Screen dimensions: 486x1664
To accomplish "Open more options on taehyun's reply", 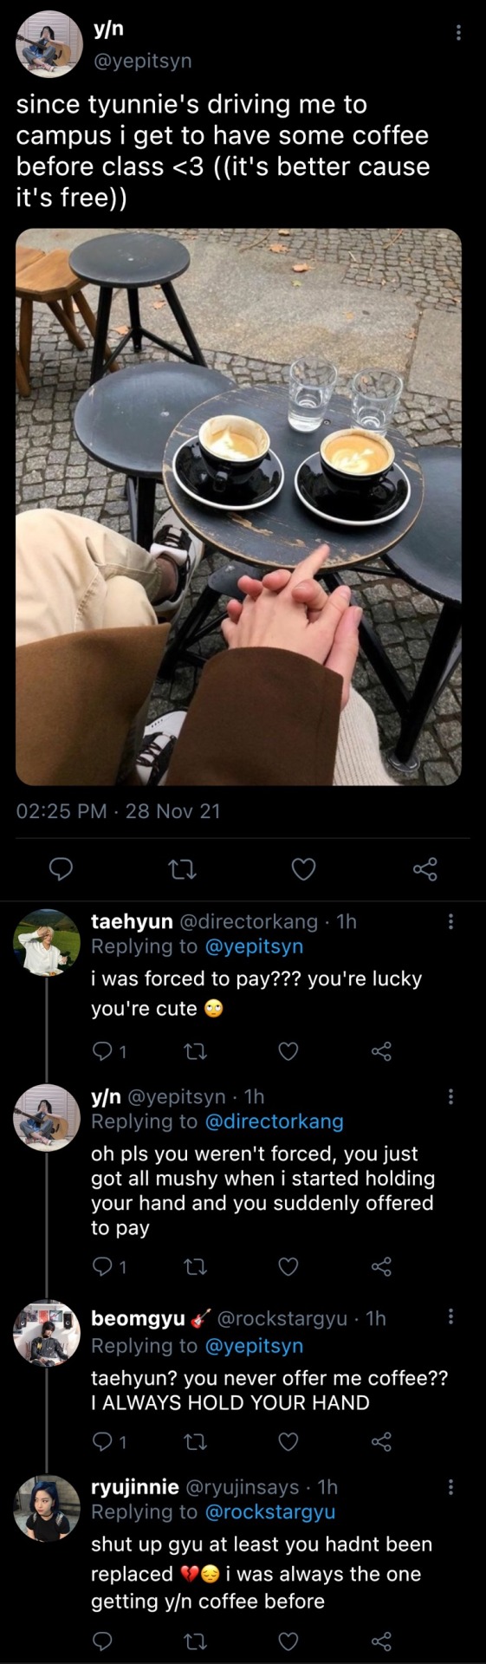I will pos(450,921).
